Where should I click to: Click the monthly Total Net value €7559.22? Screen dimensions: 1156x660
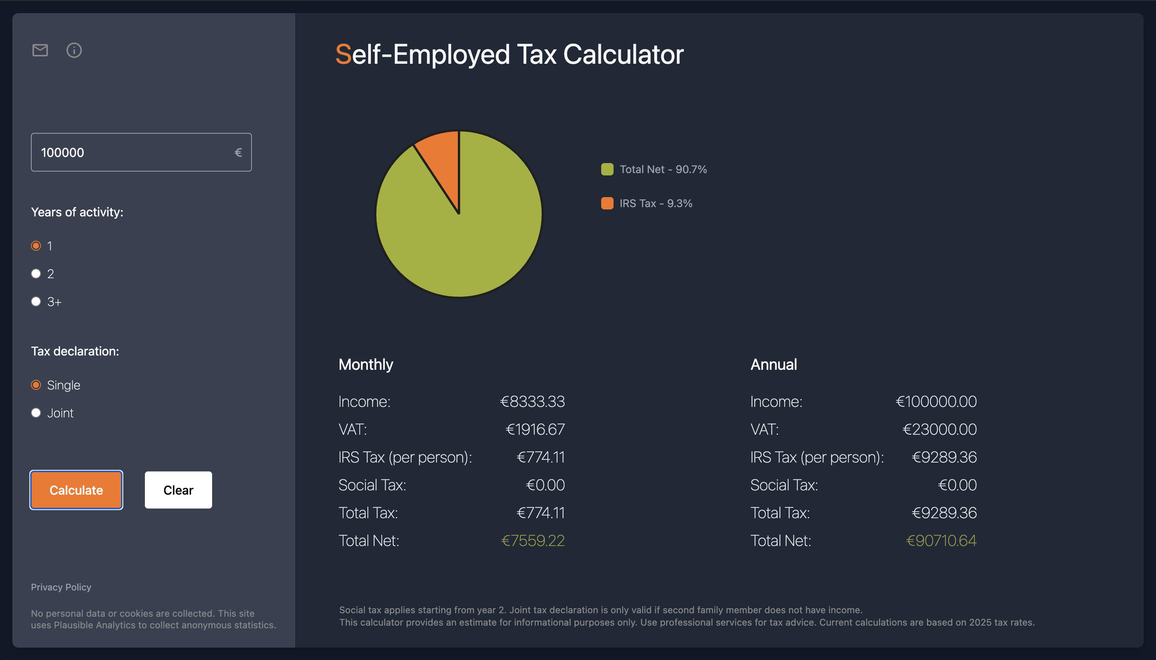click(x=533, y=540)
